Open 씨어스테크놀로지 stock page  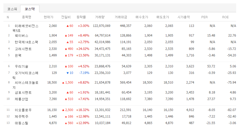(x=25, y=85)
